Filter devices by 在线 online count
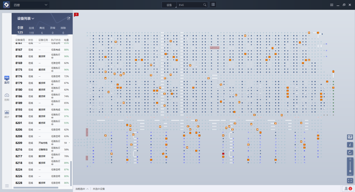The width and height of the screenshot is (355, 192). pyautogui.click(x=31, y=30)
